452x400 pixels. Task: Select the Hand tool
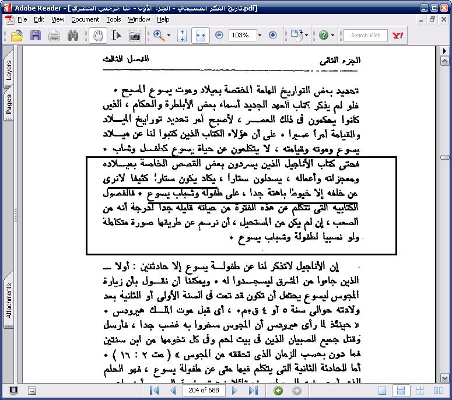[x=98, y=36]
